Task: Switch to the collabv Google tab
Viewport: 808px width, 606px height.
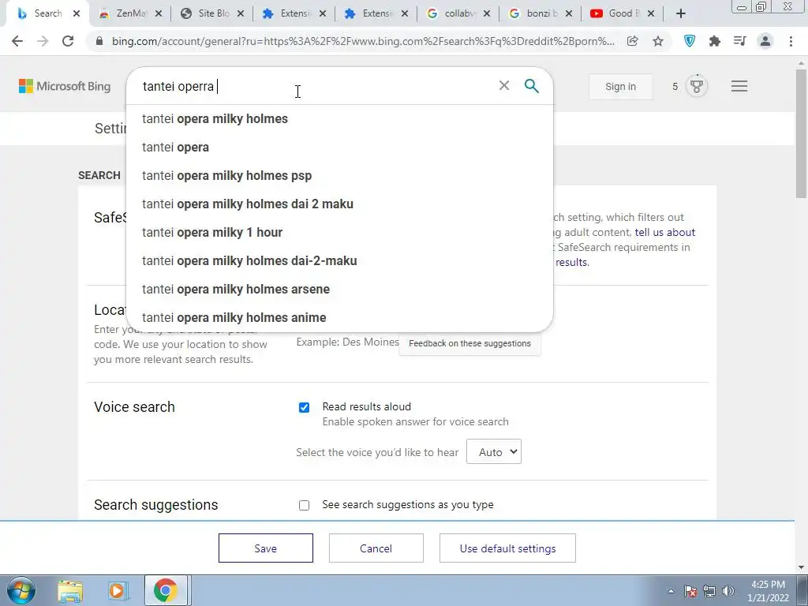Action: (x=459, y=13)
